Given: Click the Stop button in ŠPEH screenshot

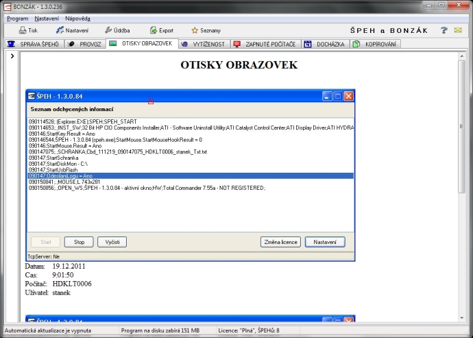Looking at the screenshot, I should click(79, 242).
